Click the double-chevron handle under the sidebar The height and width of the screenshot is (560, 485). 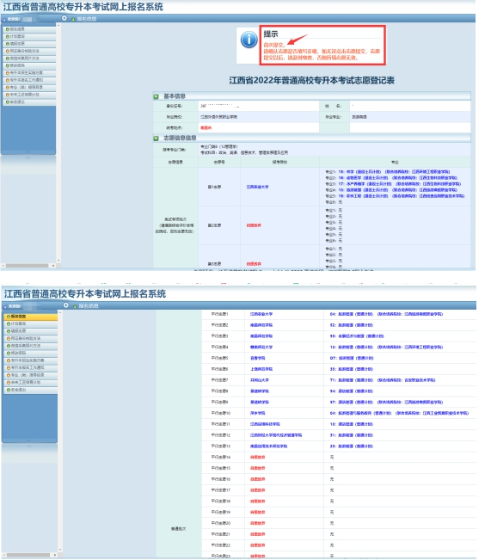(28, 157)
